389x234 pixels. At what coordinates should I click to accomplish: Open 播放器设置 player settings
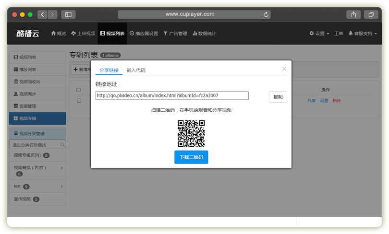144,34
